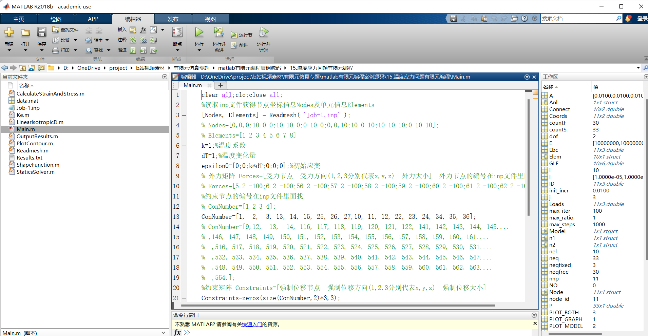Click the Run Section (运行节) icon
This screenshot has width=648, height=336.
click(234, 35)
